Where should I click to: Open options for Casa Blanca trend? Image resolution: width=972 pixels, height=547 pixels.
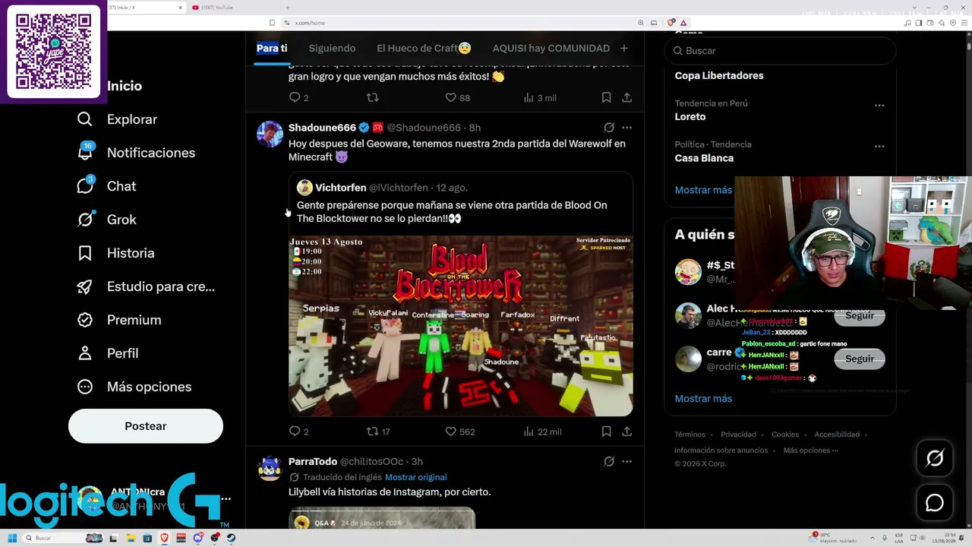click(x=879, y=147)
